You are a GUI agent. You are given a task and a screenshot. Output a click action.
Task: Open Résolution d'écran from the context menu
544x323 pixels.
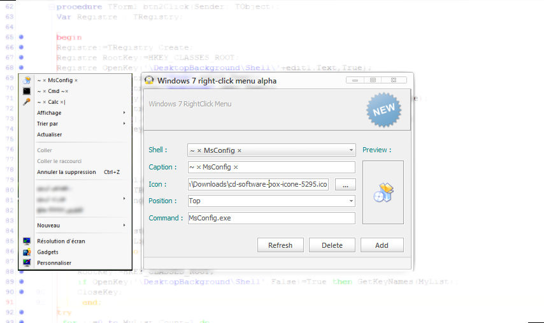[61, 241]
